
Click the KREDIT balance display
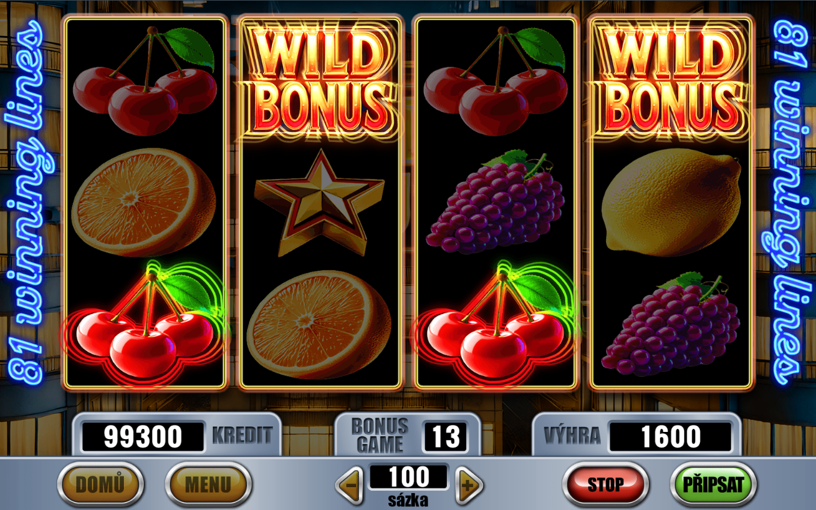[143, 437]
